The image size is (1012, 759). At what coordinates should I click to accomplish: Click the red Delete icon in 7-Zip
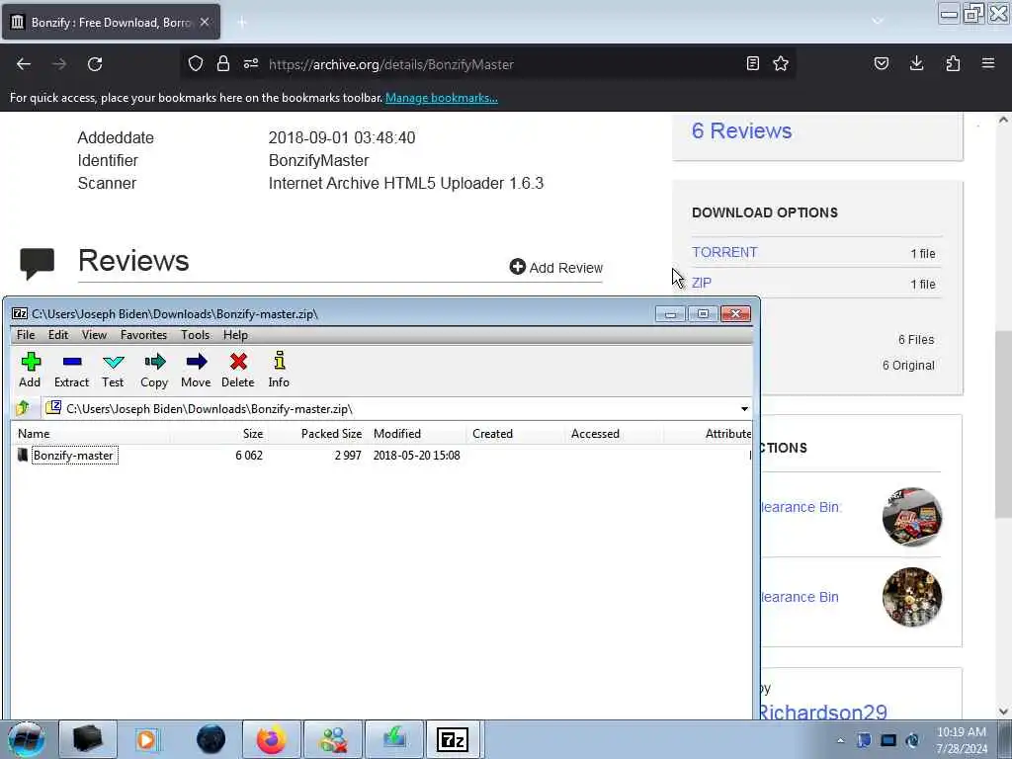pyautogui.click(x=238, y=370)
